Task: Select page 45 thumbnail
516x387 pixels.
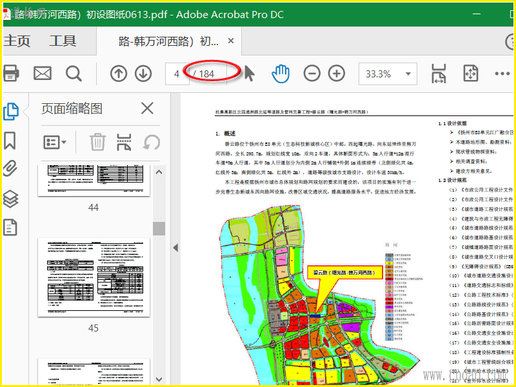Action: pos(94,277)
